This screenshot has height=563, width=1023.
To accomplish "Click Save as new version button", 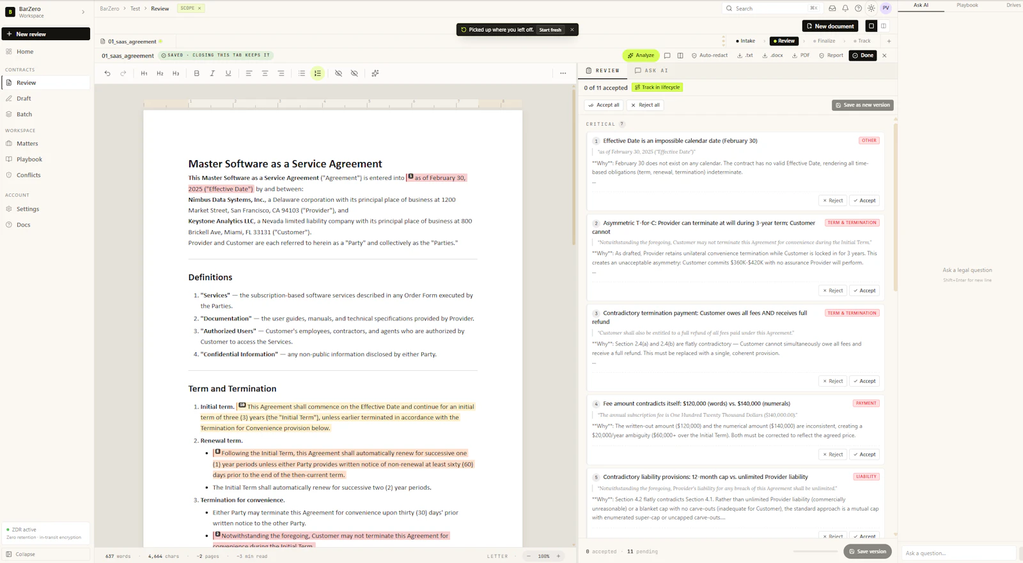I will click(x=863, y=105).
